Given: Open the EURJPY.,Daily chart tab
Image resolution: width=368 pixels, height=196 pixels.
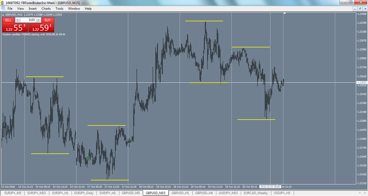Looking at the screenshot, I should pyautogui.click(x=84, y=193).
